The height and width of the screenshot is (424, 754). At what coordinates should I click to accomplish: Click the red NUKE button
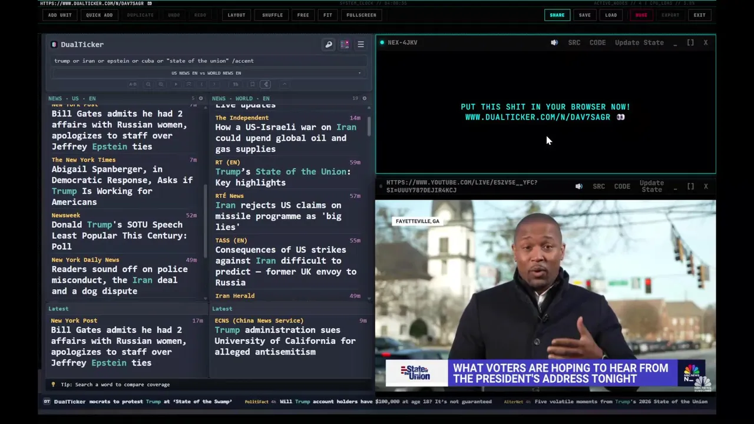[x=641, y=15]
